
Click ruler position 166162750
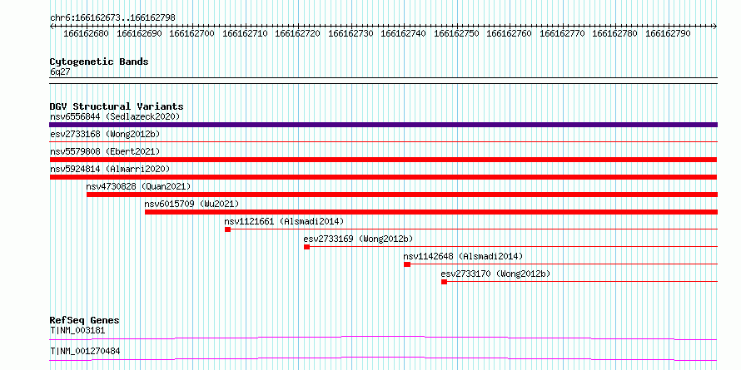456,34
